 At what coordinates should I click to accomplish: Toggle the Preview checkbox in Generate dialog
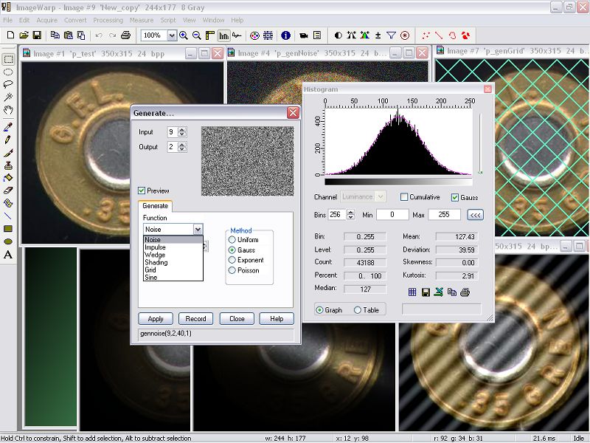click(142, 190)
